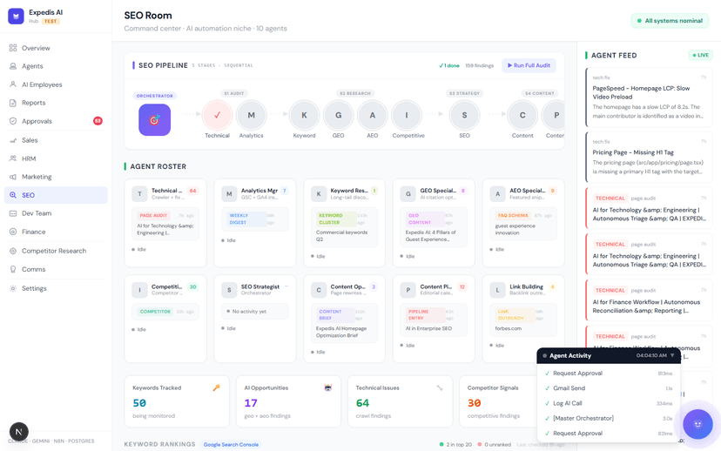Open Approvals in the sidebar
This screenshot has width=721, height=451.
click(56, 121)
